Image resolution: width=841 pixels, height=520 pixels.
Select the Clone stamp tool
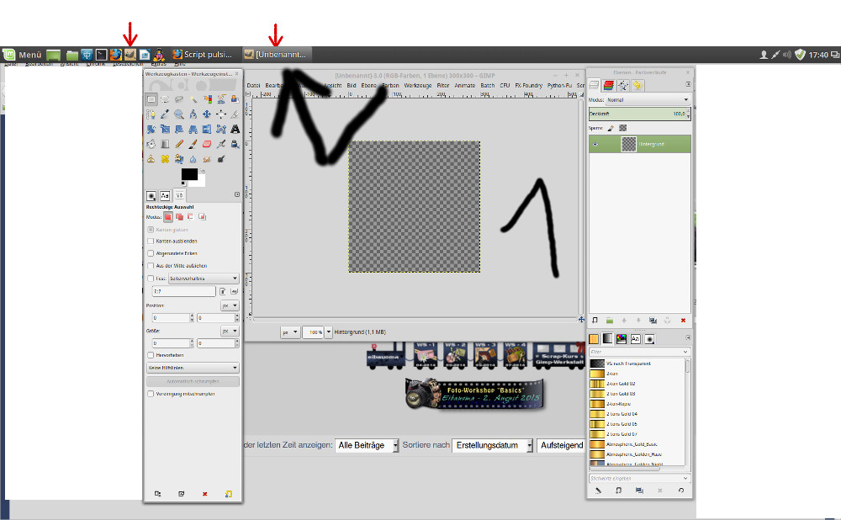151,159
